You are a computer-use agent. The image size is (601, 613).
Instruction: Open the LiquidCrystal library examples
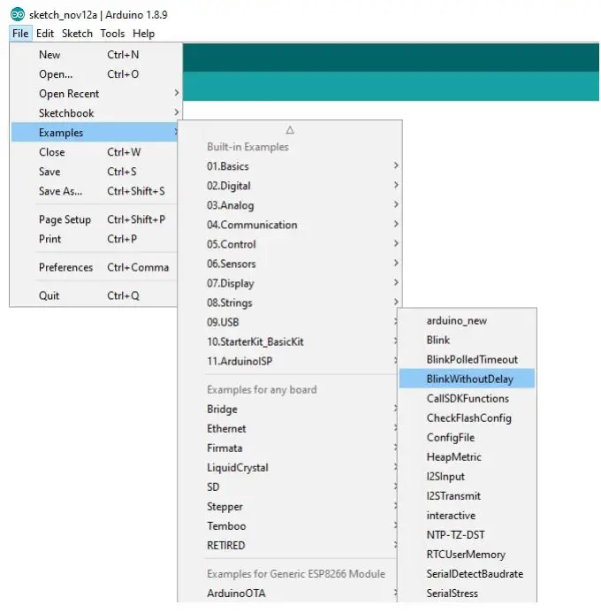tap(288, 468)
